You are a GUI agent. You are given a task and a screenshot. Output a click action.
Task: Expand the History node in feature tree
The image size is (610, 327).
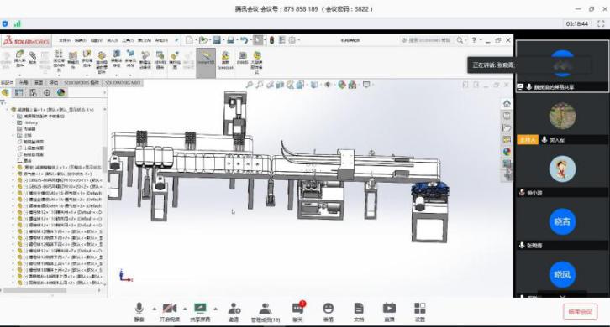[13, 122]
